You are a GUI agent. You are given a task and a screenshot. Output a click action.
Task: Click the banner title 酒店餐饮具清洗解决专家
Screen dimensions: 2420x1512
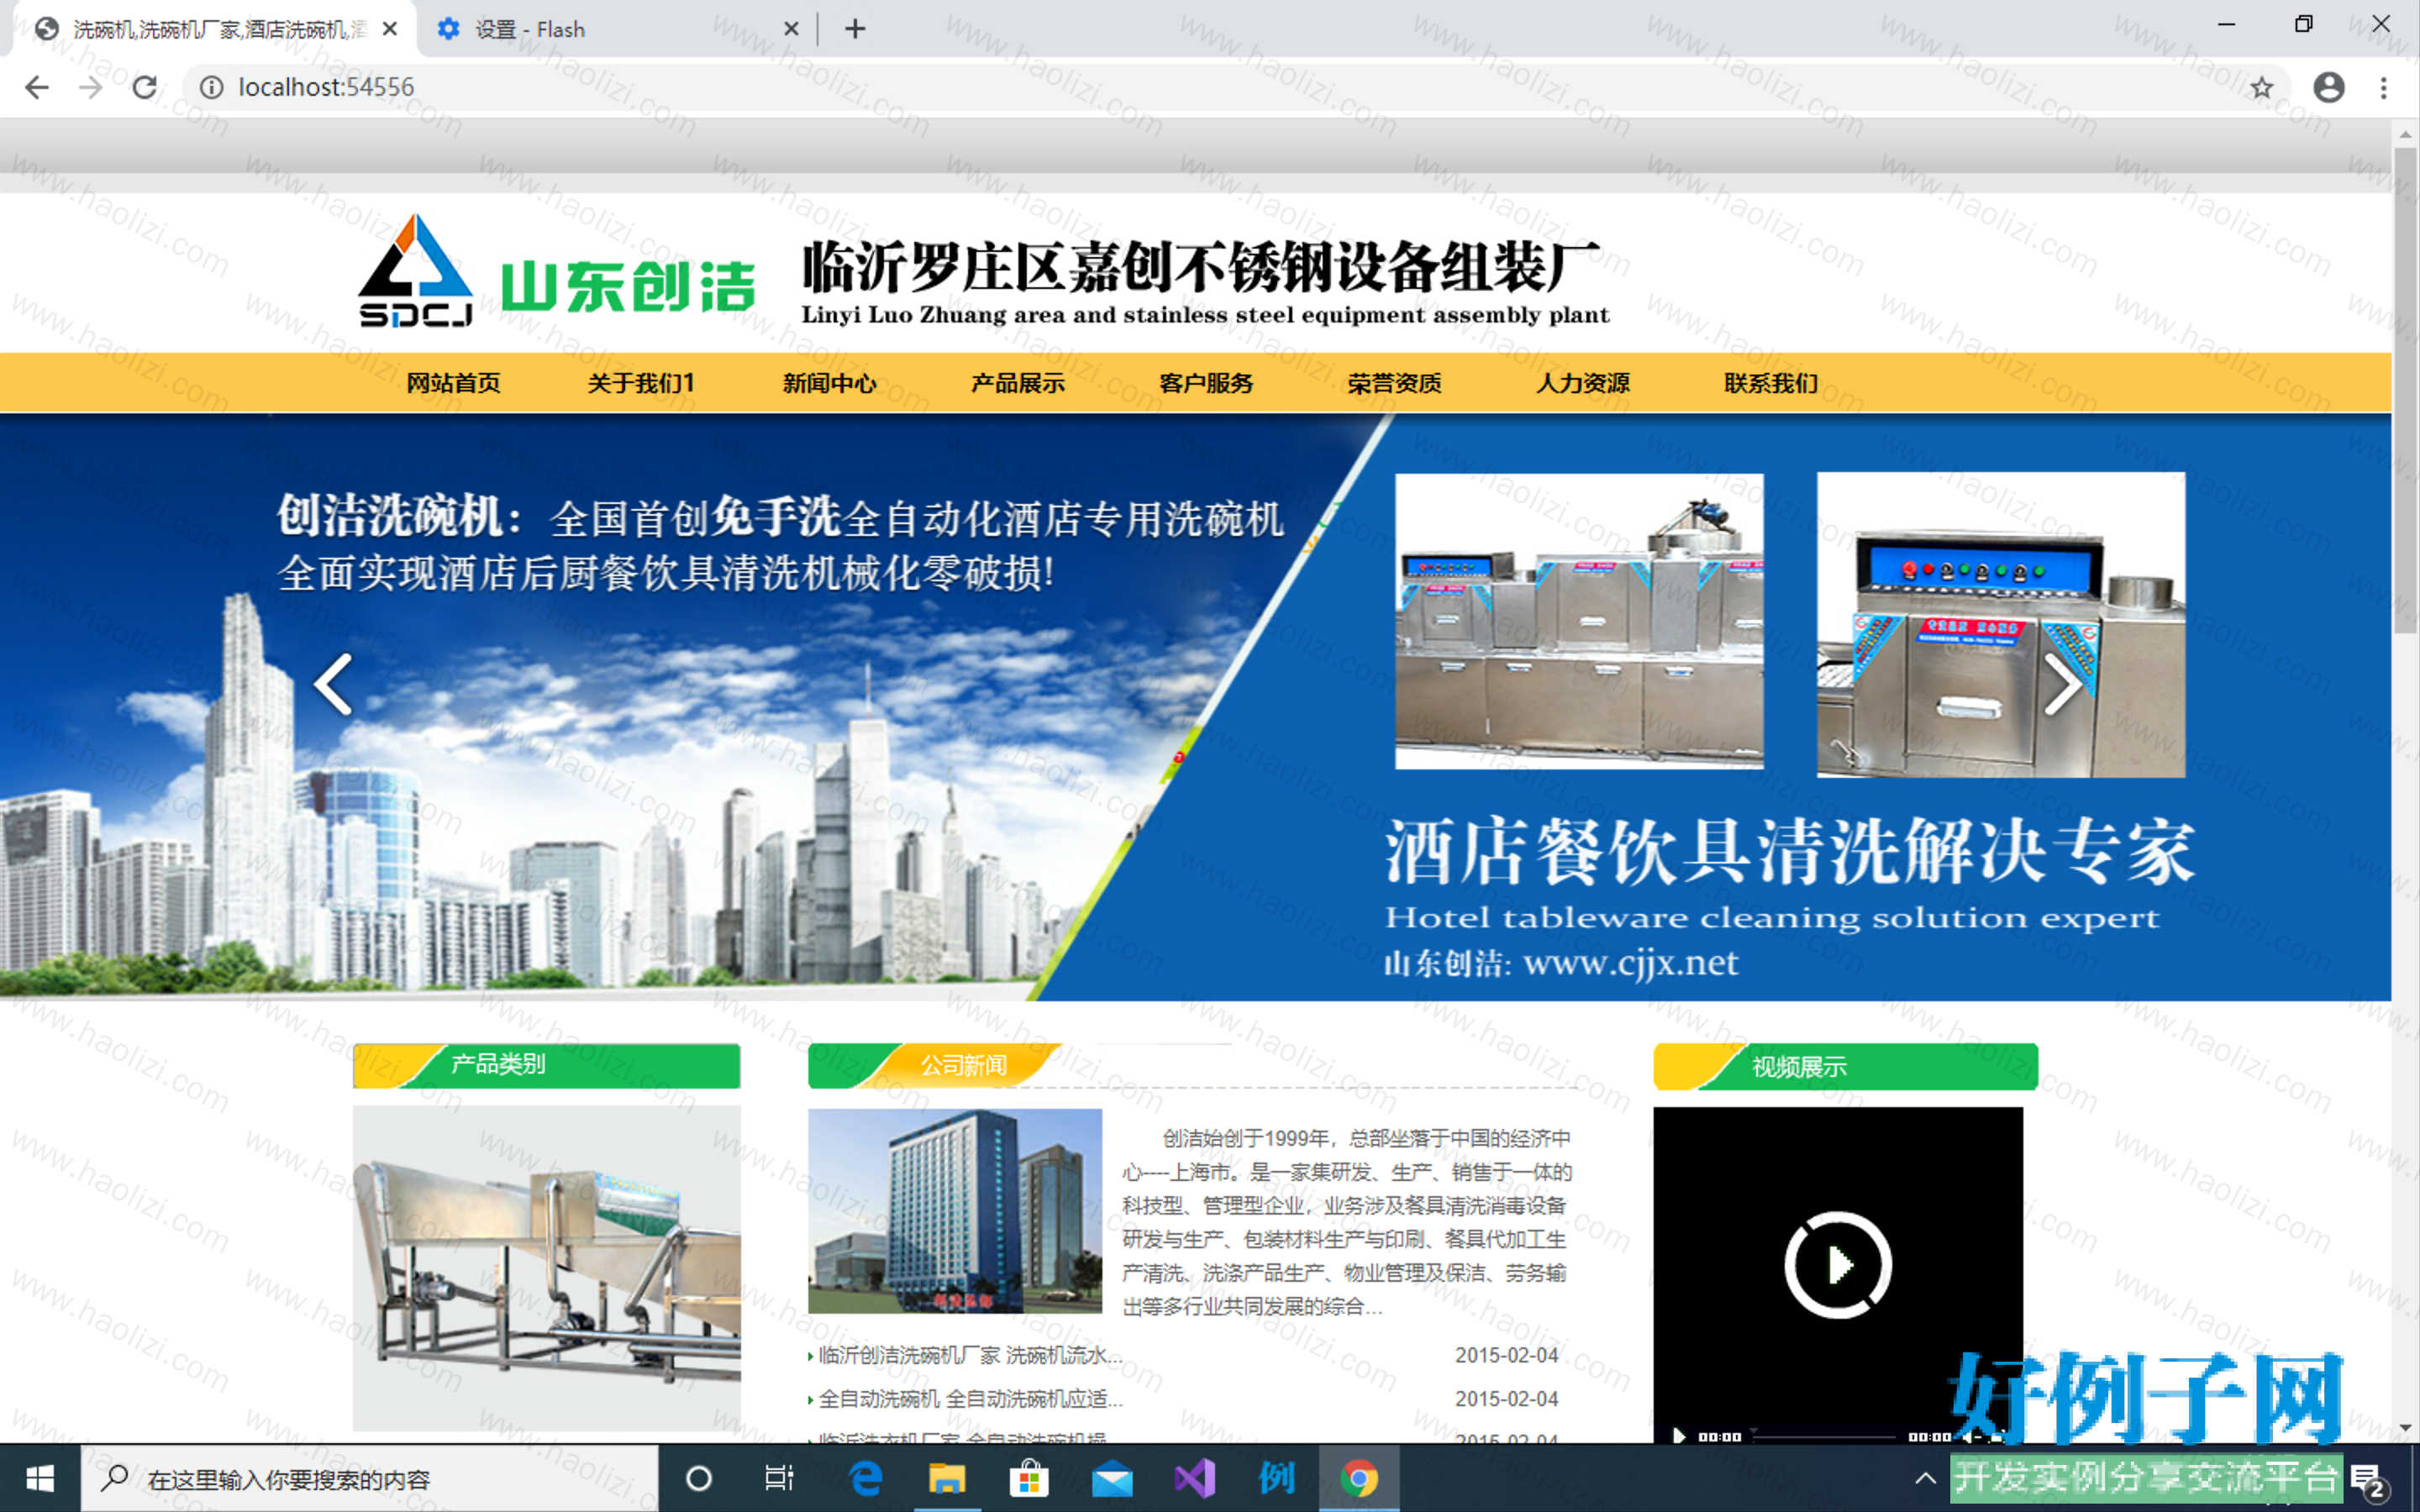(x=1790, y=851)
